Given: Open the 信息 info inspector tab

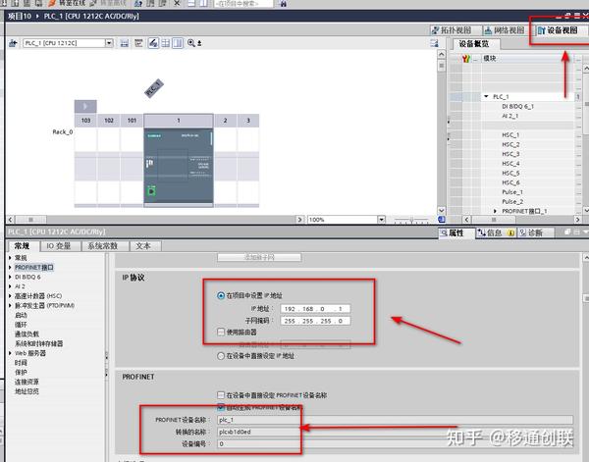Looking at the screenshot, I should pyautogui.click(x=496, y=233).
